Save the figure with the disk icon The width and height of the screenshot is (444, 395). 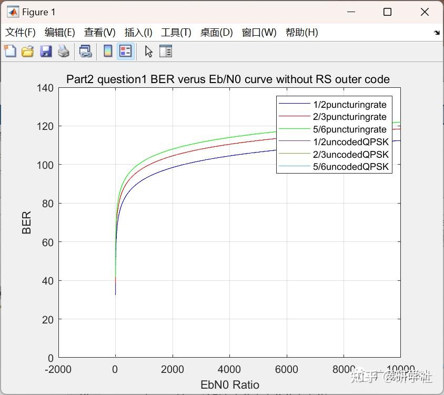coord(45,51)
